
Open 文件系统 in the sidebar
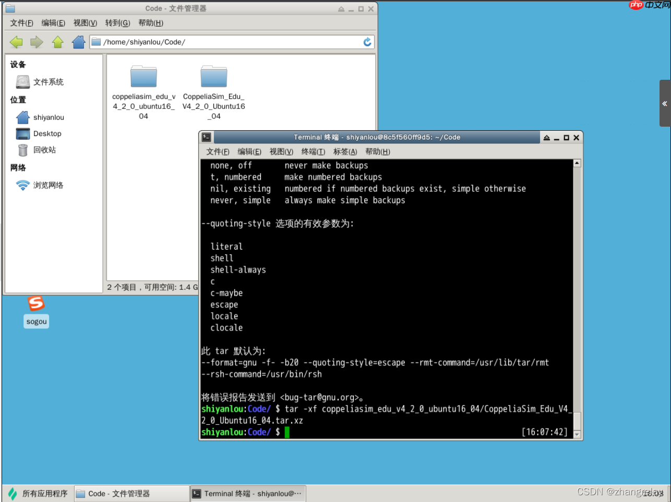(48, 82)
